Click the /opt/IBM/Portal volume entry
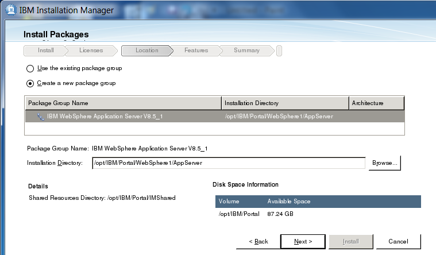 (239, 214)
